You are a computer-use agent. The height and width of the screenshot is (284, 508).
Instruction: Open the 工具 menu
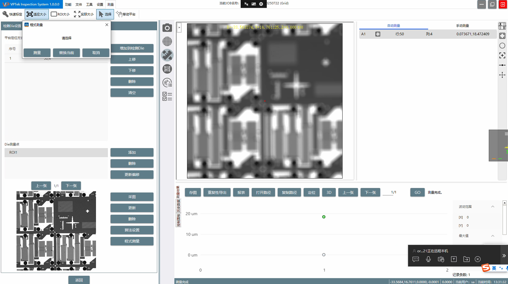pos(89,5)
